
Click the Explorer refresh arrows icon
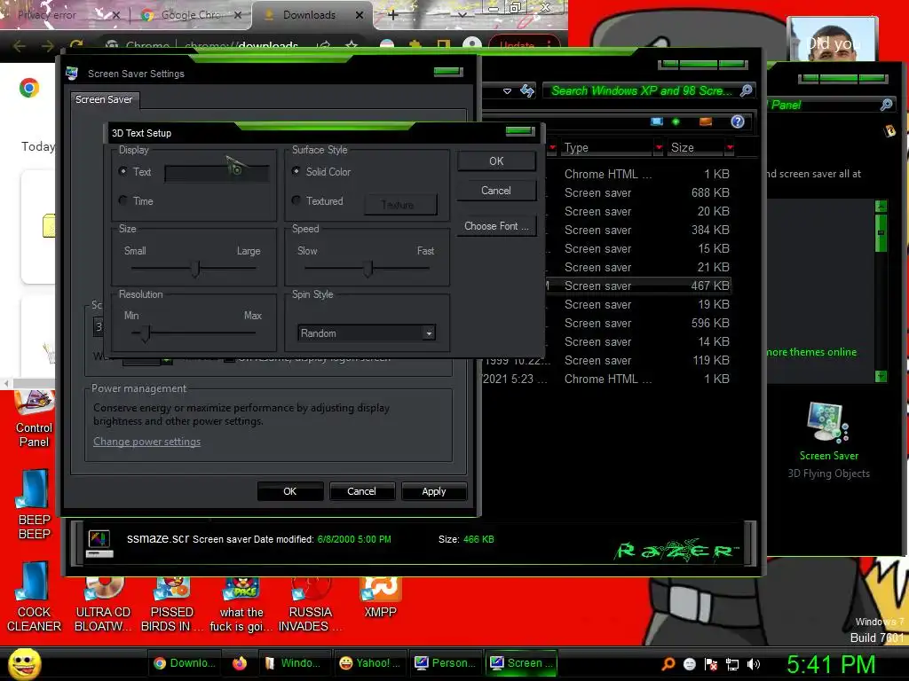click(527, 90)
